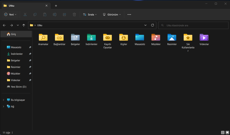Click the Share icon in toolbar
The height and width of the screenshot is (135, 230).
coord(64,15)
